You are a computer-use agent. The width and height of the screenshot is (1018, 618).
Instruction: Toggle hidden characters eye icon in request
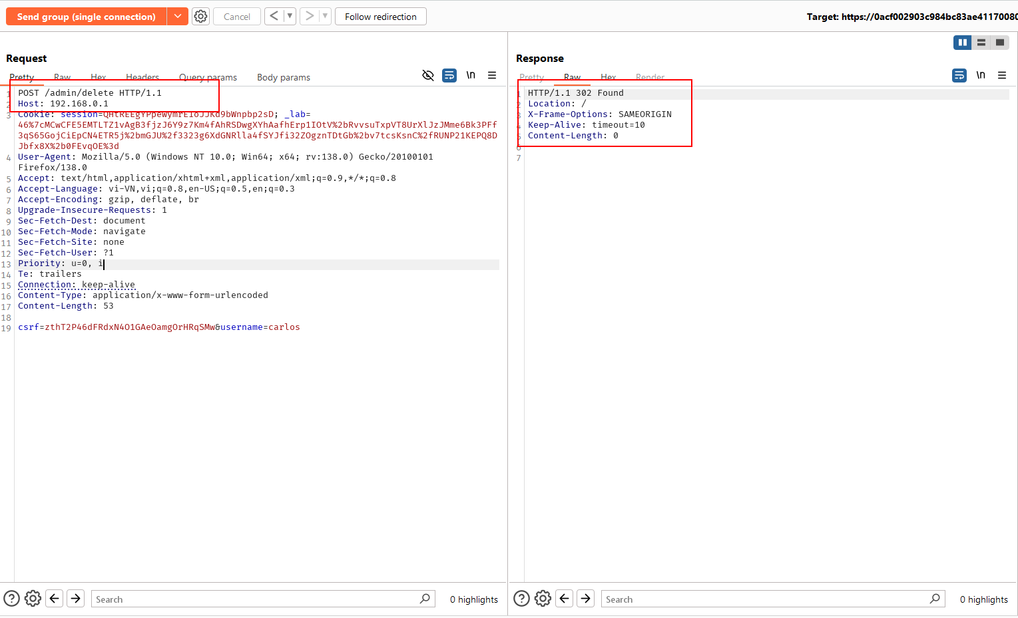point(428,75)
